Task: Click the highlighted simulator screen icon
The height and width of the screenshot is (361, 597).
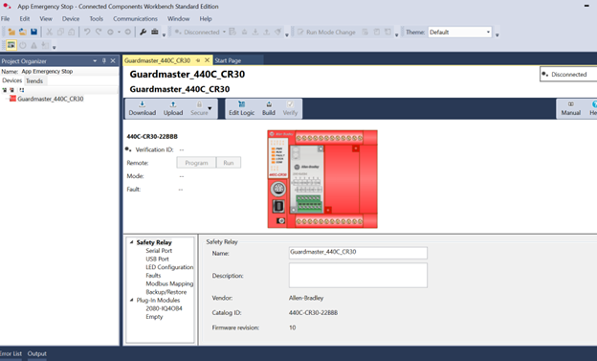Action: pyautogui.click(x=11, y=45)
